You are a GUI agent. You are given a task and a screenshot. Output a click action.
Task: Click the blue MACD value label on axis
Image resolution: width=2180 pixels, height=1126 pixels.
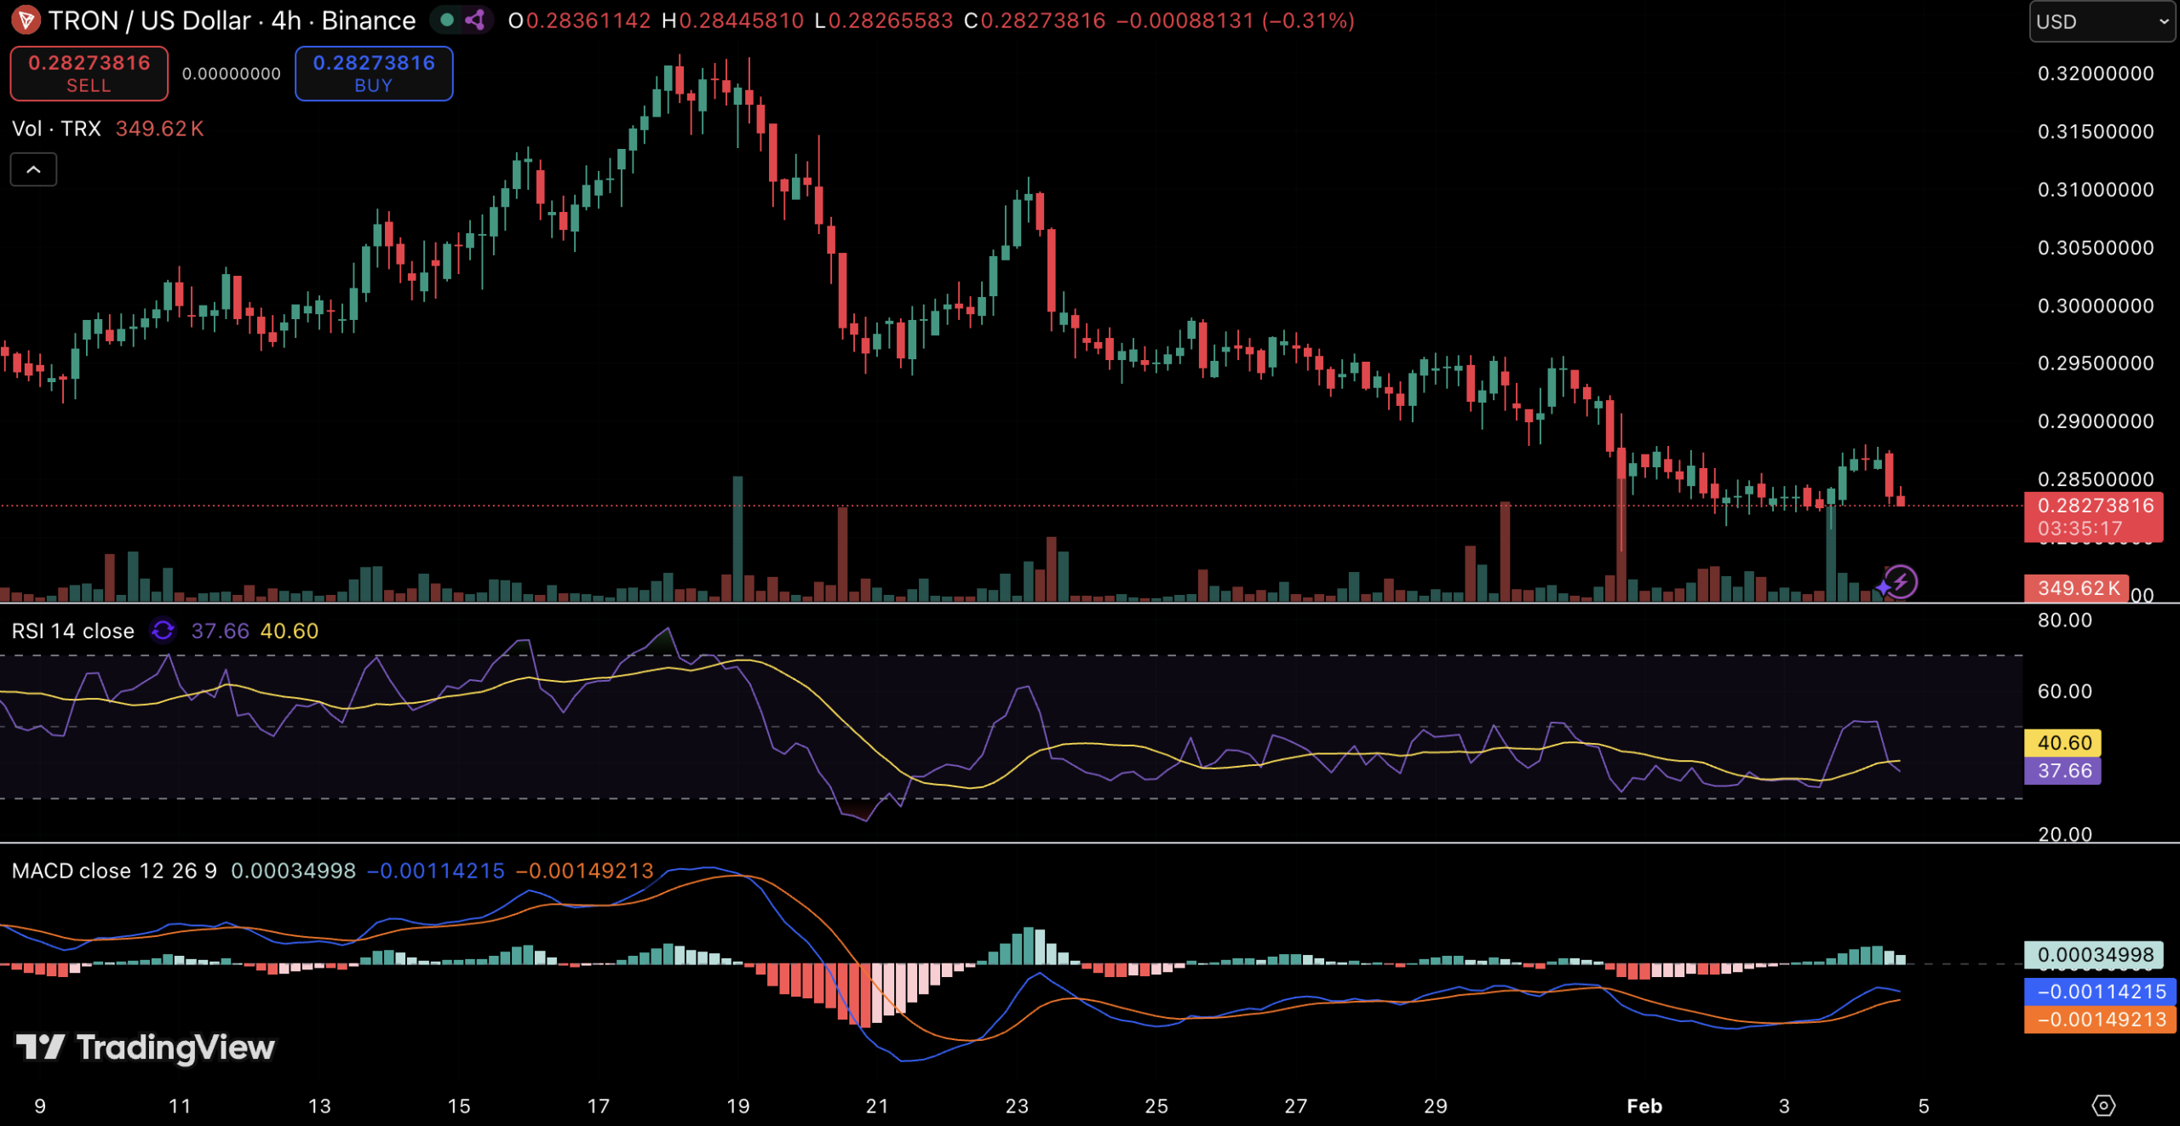(x=2101, y=991)
